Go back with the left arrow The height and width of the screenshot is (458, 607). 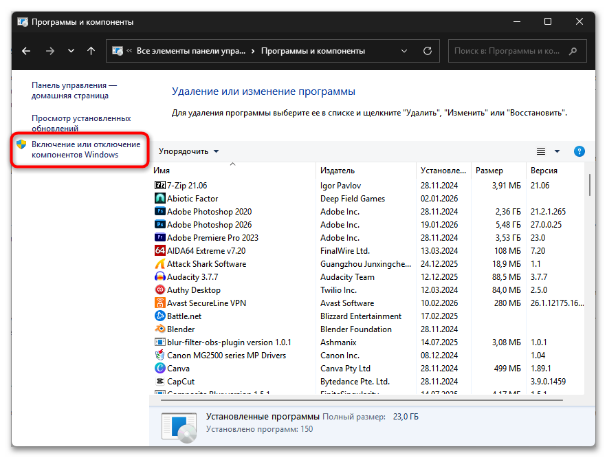click(26, 51)
